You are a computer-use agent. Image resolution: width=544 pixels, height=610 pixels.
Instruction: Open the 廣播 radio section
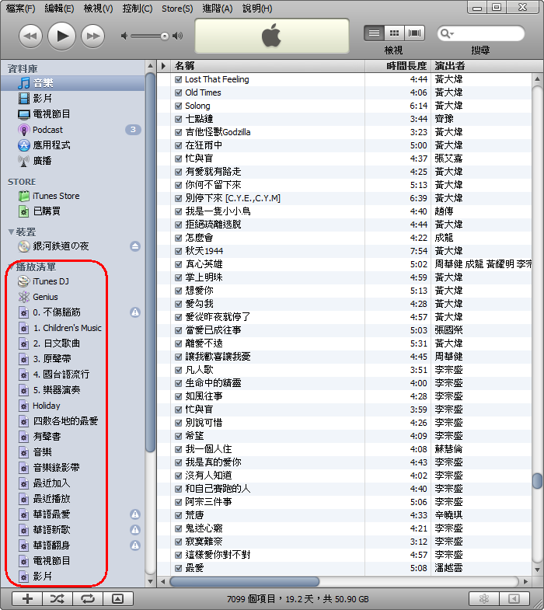[x=72, y=161]
